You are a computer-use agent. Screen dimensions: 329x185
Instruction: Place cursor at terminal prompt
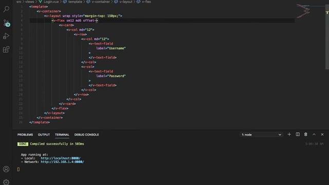coord(19,169)
